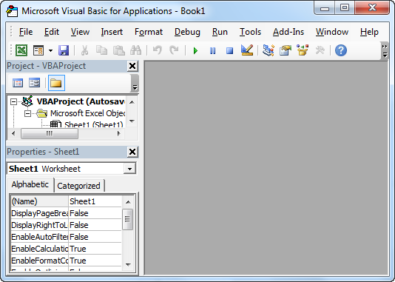Open the Insert menu
Viewport: 395px width, 282px height.
pyautogui.click(x=112, y=32)
